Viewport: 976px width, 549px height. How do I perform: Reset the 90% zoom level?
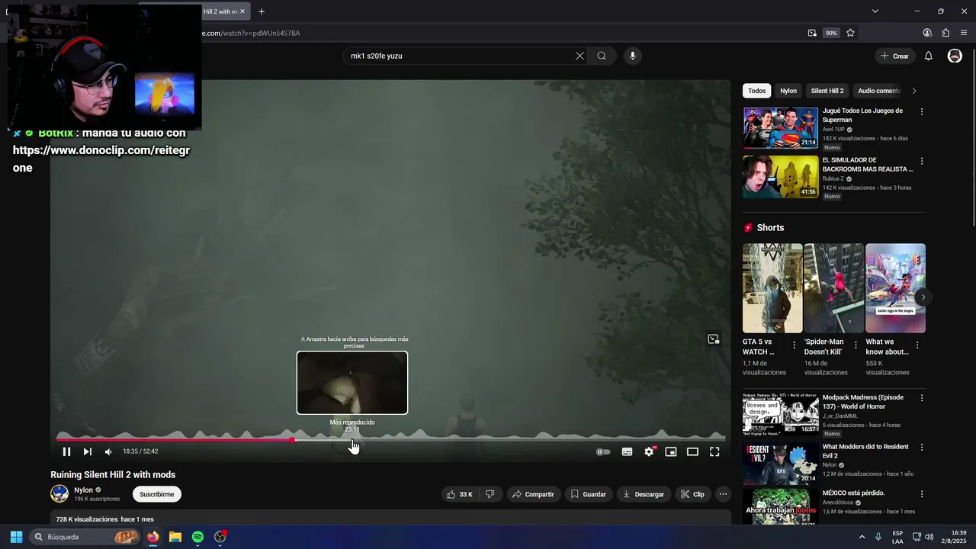[831, 33]
